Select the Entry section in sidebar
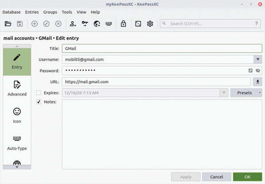 [17, 62]
